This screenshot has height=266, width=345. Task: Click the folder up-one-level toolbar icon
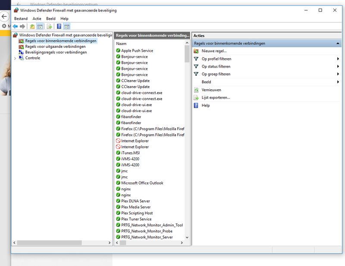(x=32, y=26)
